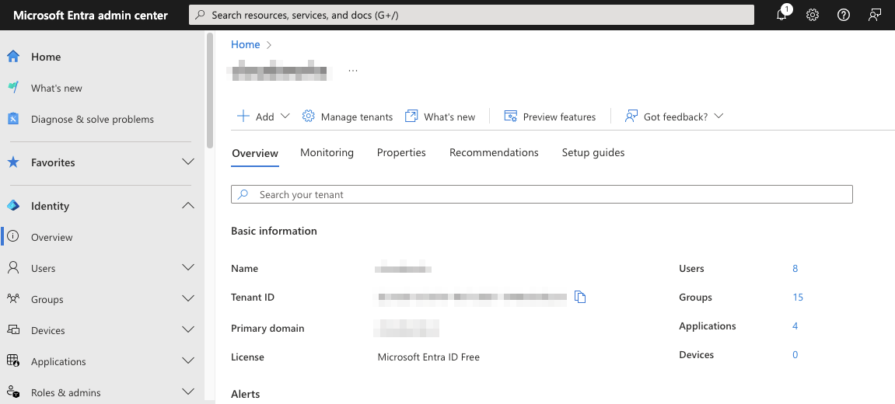The height and width of the screenshot is (404, 895).
Task: Expand the Applications submenu chevron
Action: click(188, 360)
